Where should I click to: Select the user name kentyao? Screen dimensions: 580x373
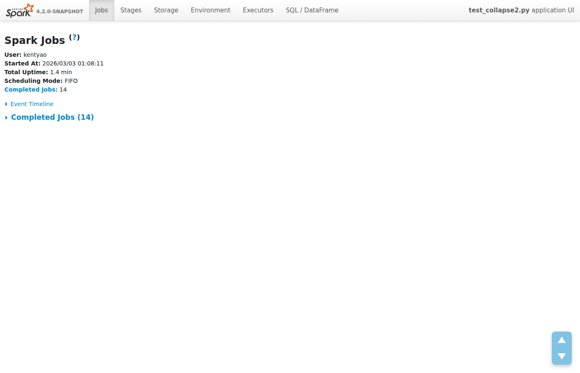click(x=35, y=55)
